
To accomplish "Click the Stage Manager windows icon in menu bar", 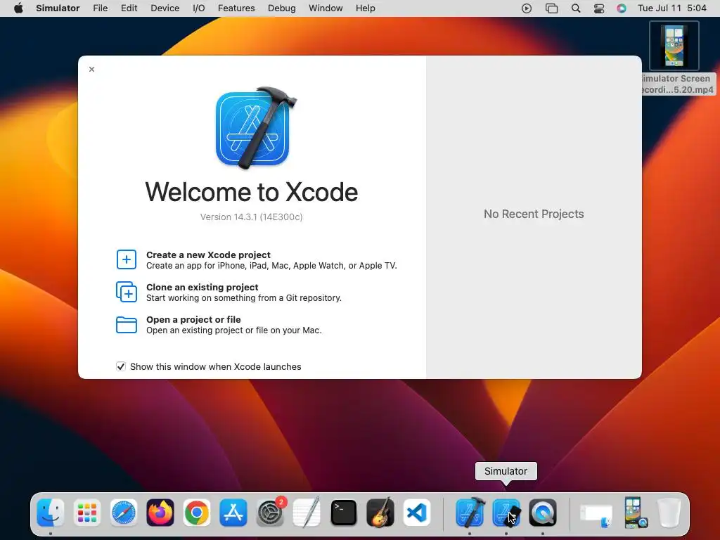I will click(x=551, y=8).
